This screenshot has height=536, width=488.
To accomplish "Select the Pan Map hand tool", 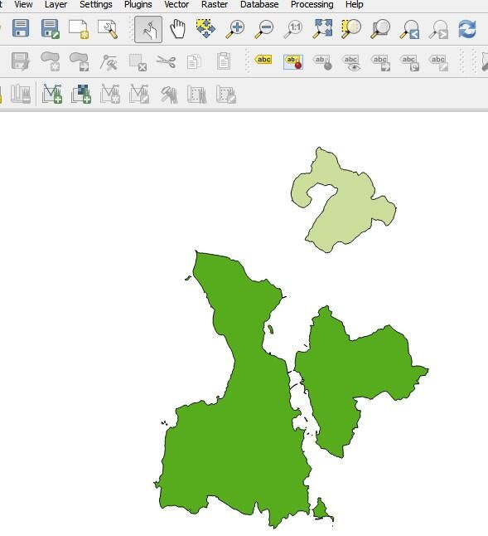I will pyautogui.click(x=177, y=29).
